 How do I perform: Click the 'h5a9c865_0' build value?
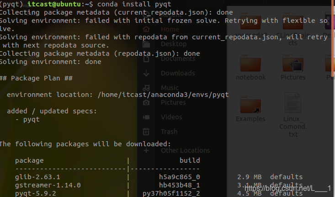(x=180, y=177)
